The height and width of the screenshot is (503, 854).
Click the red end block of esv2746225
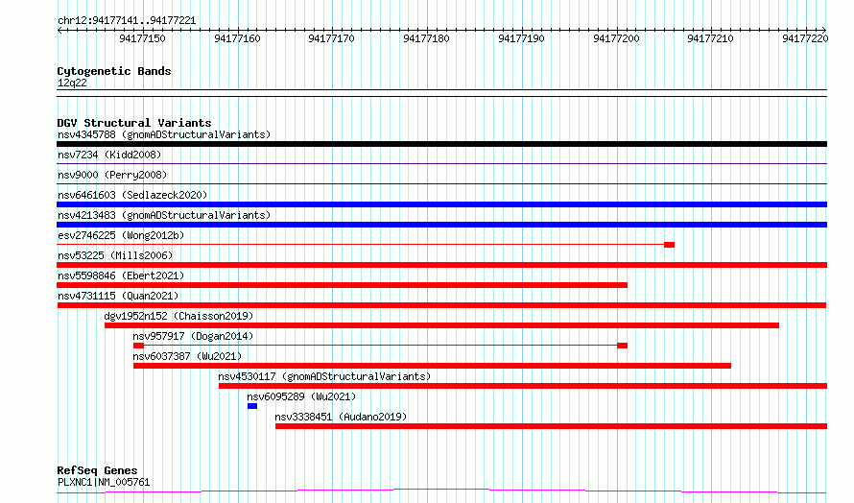670,245
